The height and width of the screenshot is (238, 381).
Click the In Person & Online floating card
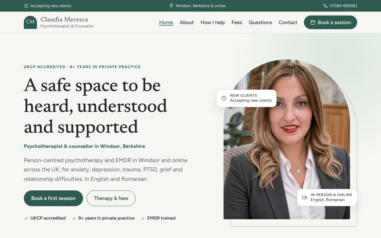(x=327, y=198)
